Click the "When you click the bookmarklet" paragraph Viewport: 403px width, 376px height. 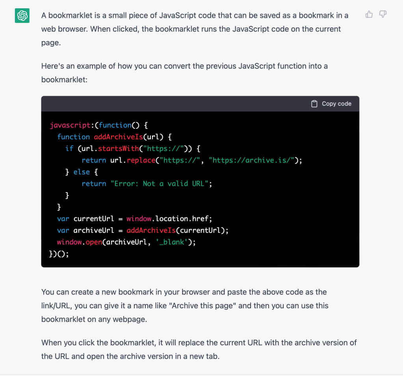point(199,349)
